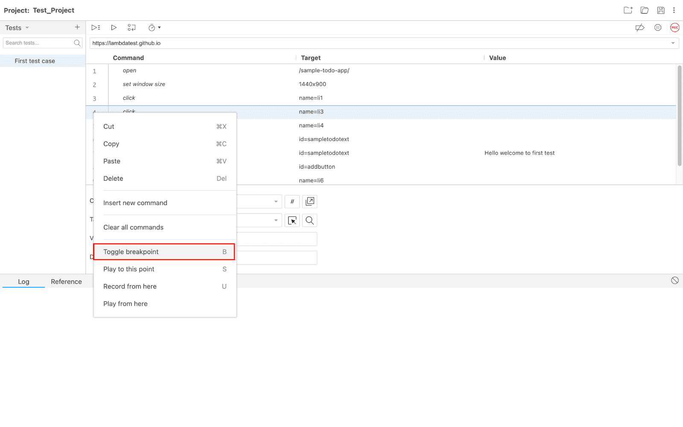Toggle Pause on exceptions icon

pos(658,28)
